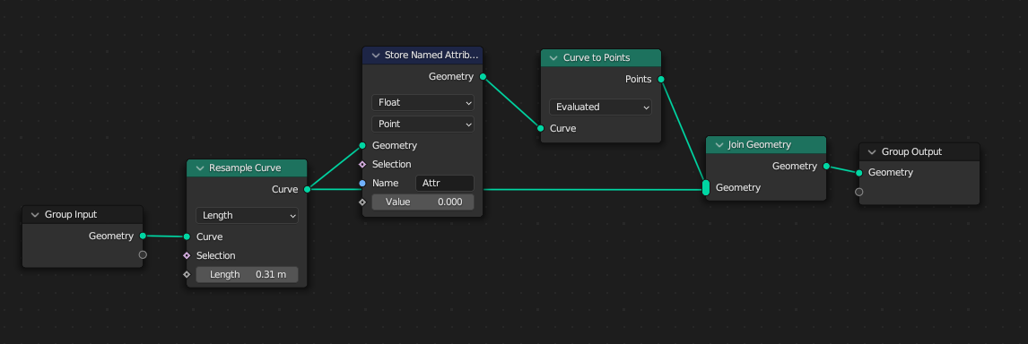The image size is (1028, 344).
Task: Click the empty output socket on Group Input
Action: 143,255
